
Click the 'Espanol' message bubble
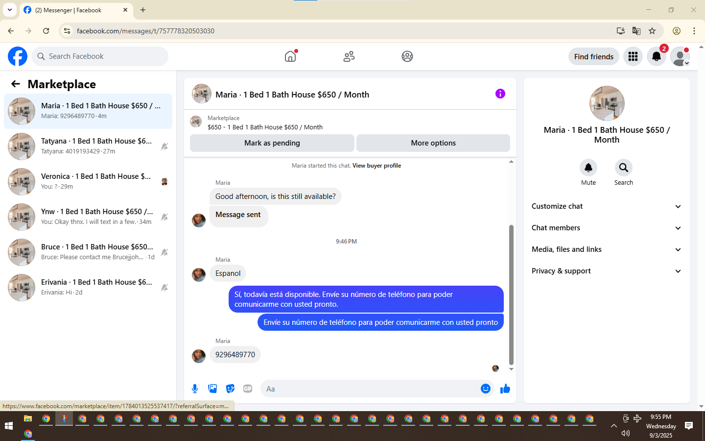coord(228,273)
